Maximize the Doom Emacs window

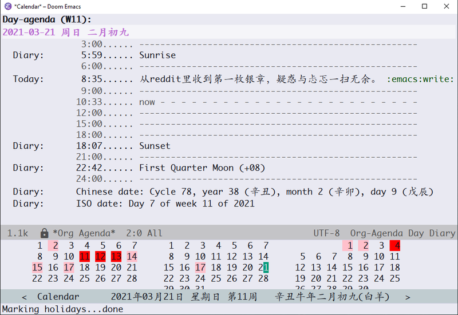click(x=425, y=6)
